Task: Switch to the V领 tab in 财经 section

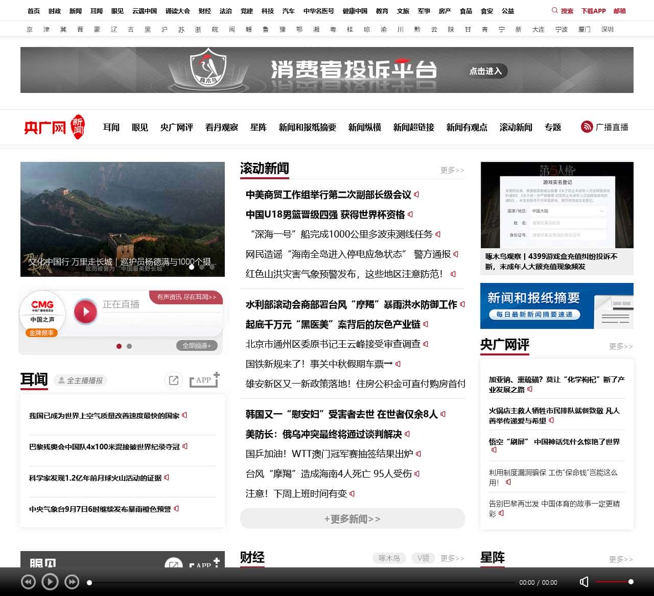Action: point(423,558)
